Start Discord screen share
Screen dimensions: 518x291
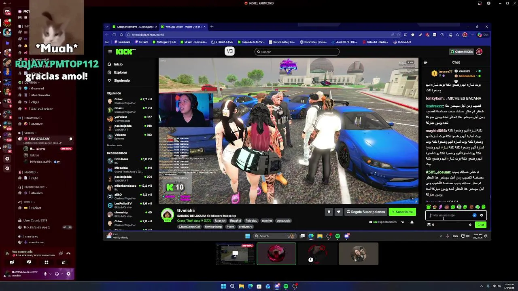[29, 262]
